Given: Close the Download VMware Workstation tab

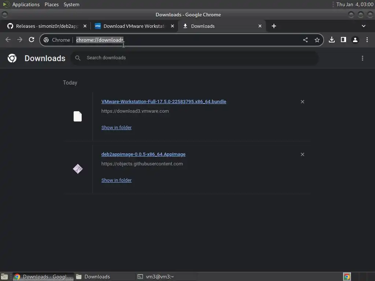Looking at the screenshot, I should click(x=172, y=26).
